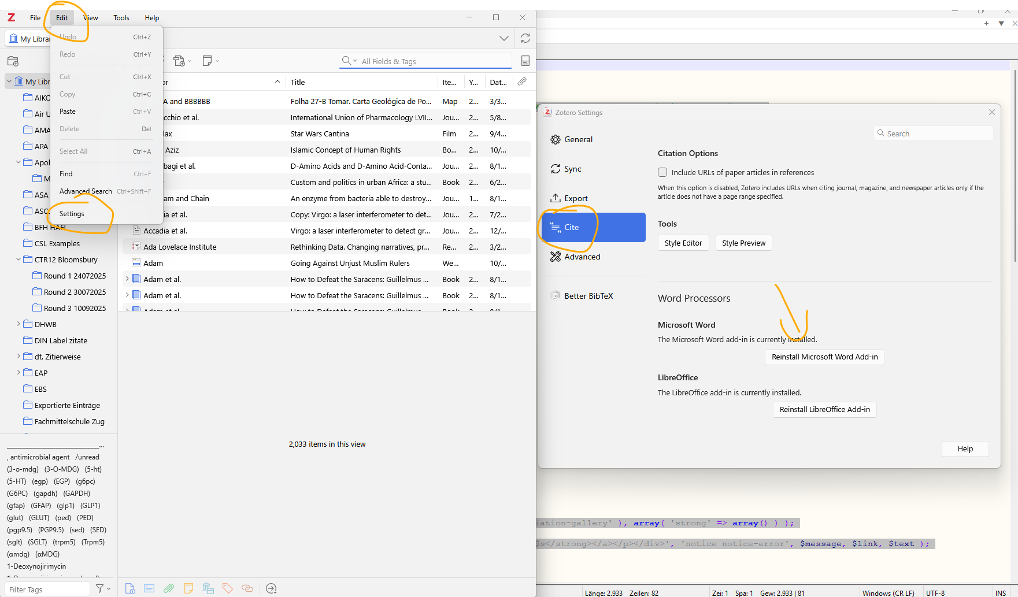Select the Round 2 30072025 collection
Image resolution: width=1018 pixels, height=597 pixels.
75,292
